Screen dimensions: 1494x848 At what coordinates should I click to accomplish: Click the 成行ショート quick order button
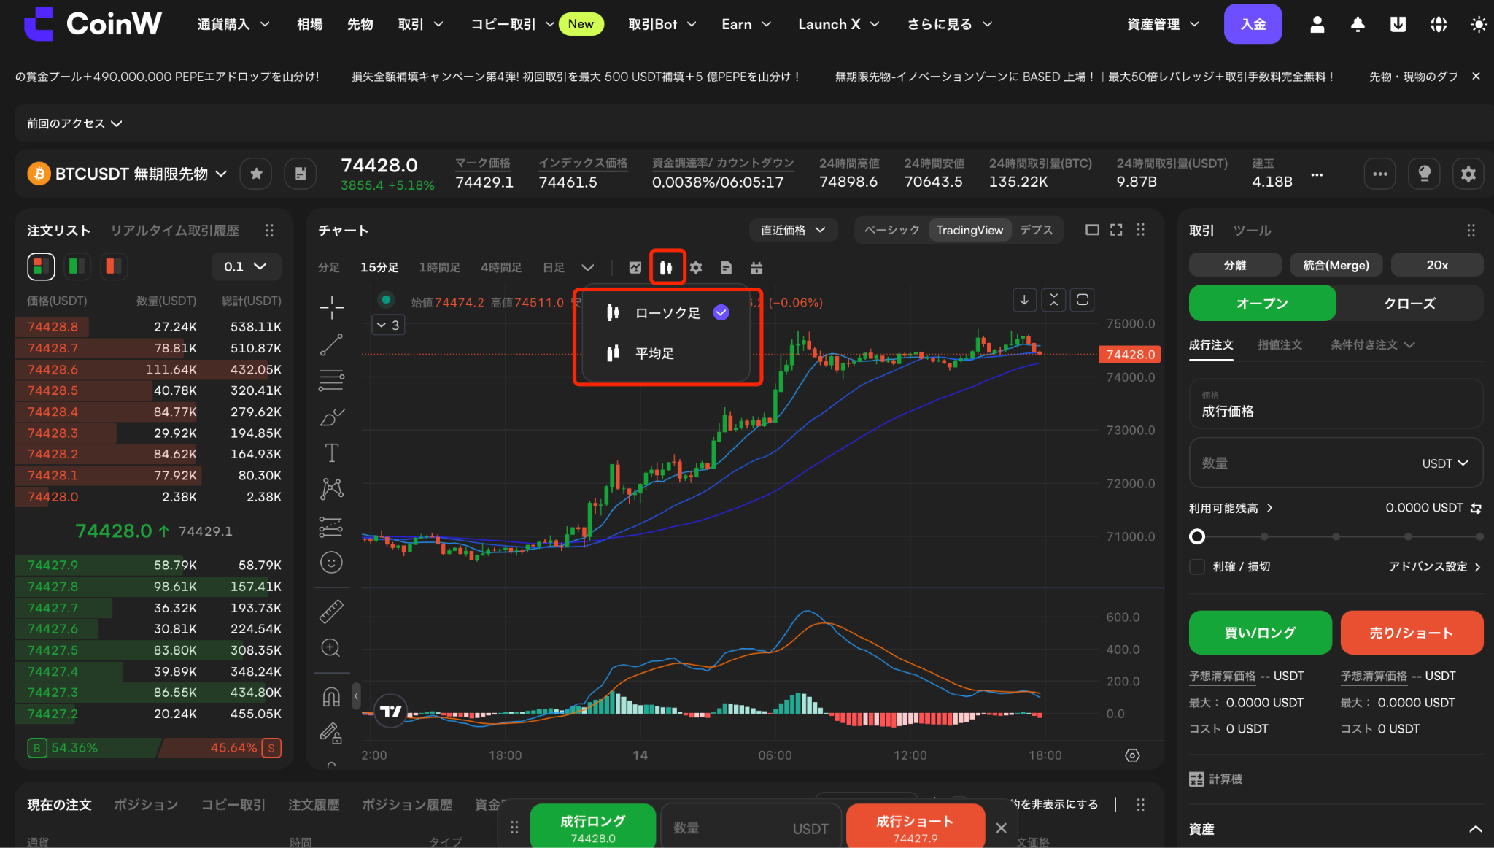(915, 828)
